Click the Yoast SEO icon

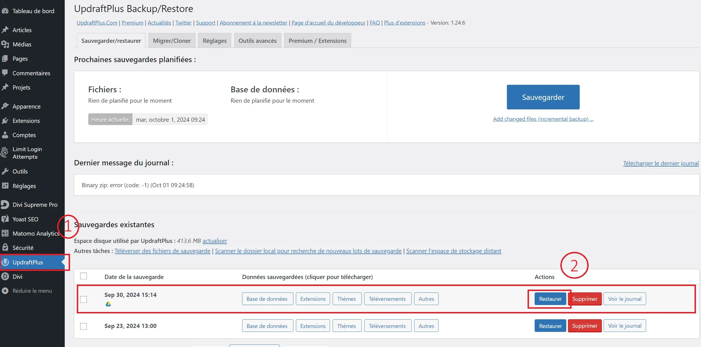point(5,219)
